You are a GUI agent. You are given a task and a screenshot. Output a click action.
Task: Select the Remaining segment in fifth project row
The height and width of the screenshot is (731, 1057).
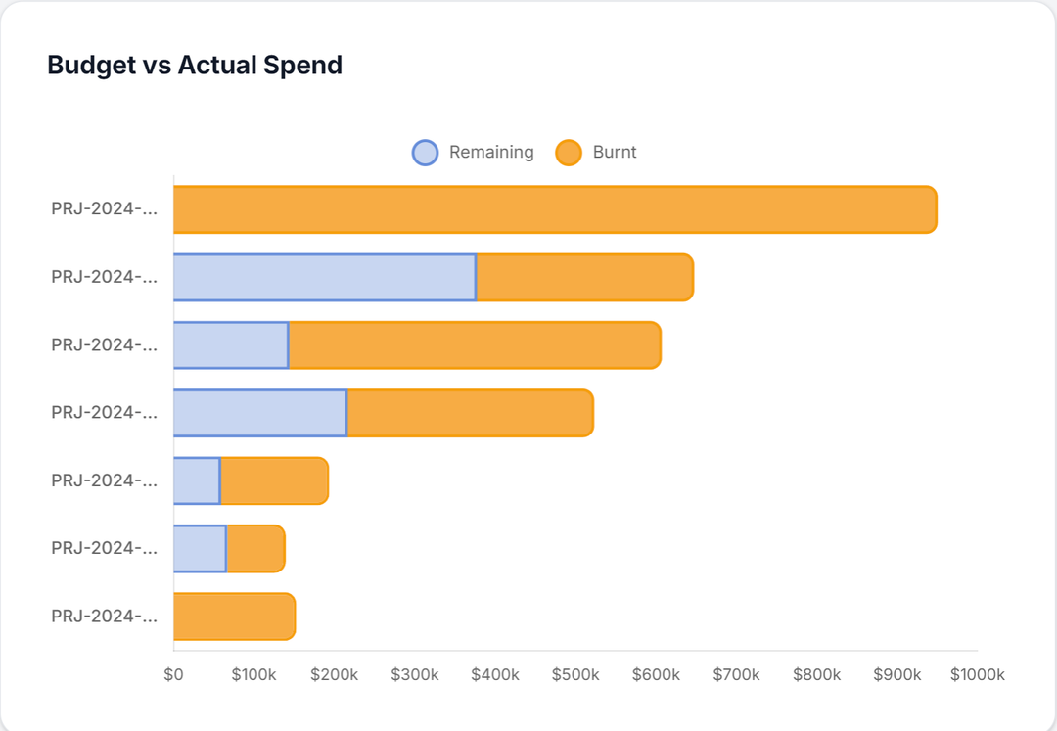click(x=197, y=480)
